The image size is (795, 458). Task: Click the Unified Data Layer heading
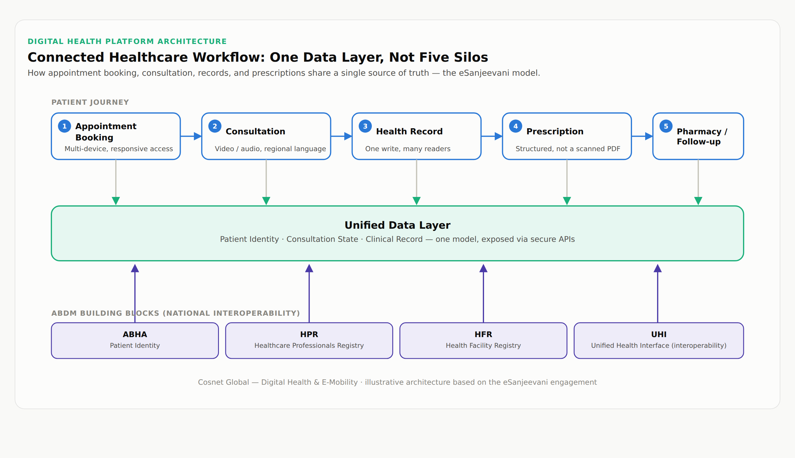(398, 225)
